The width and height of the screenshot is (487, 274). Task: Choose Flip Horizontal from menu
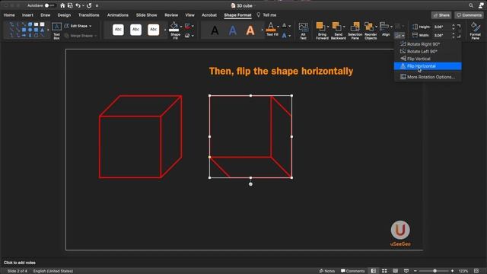[428, 66]
